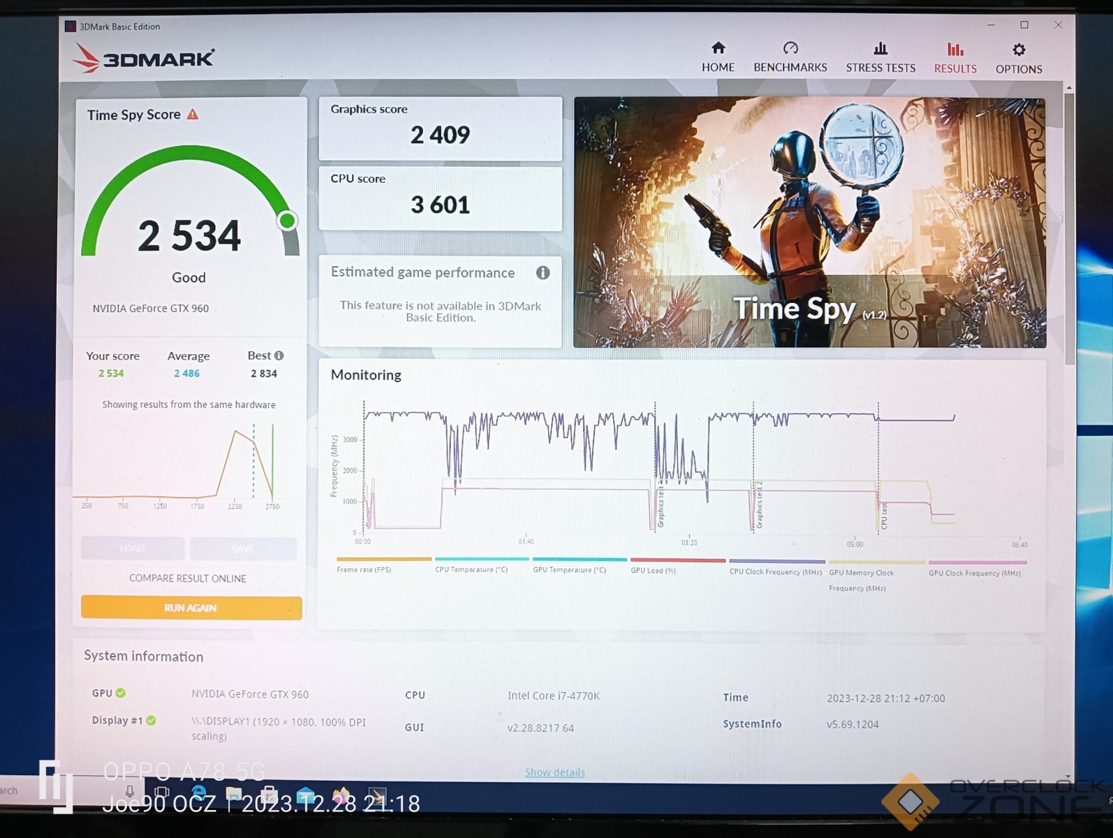This screenshot has width=1113, height=838.
Task: Go to the BENCHMARKS tab
Action: tap(790, 57)
